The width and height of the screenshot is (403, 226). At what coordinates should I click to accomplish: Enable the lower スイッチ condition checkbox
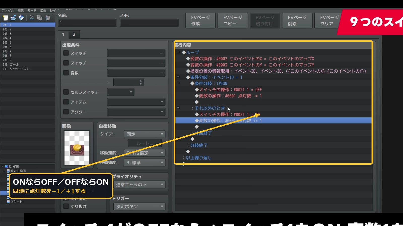pyautogui.click(x=66, y=63)
